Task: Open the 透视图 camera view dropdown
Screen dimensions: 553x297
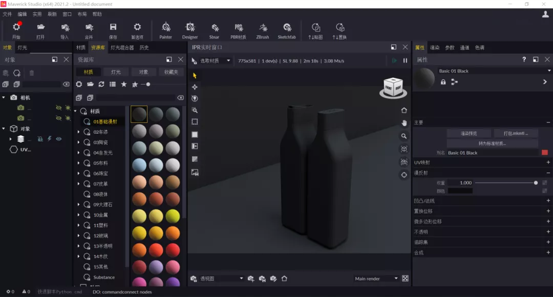Action: pyautogui.click(x=222, y=279)
